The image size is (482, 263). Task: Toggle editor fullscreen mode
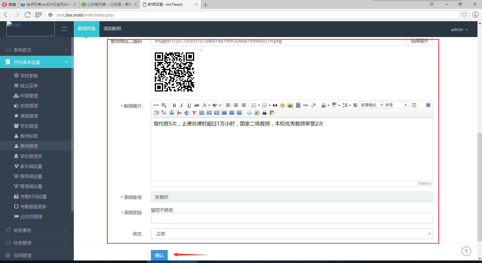tap(428, 105)
